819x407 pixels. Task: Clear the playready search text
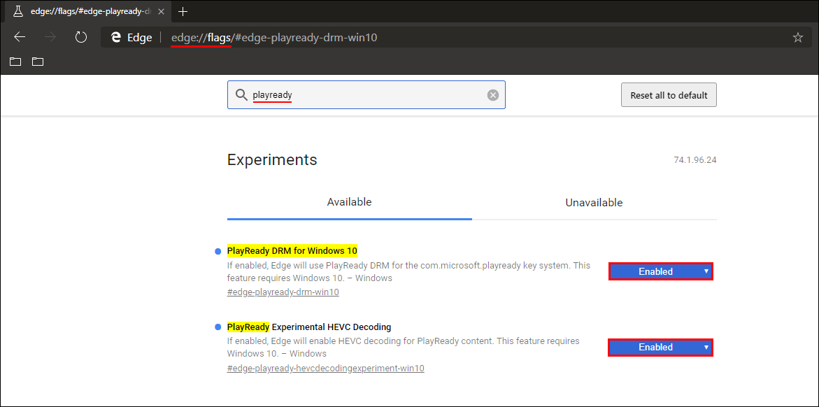tap(493, 95)
